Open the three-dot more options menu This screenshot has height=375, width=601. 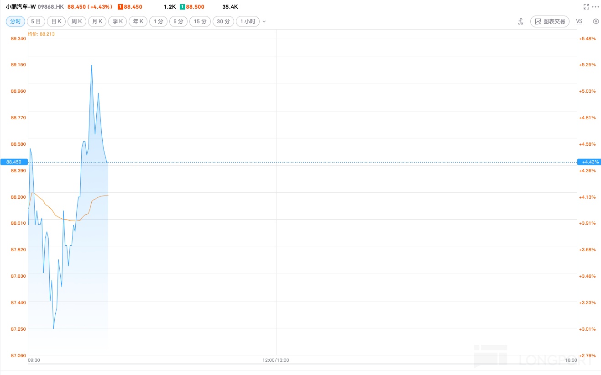[x=596, y=7]
